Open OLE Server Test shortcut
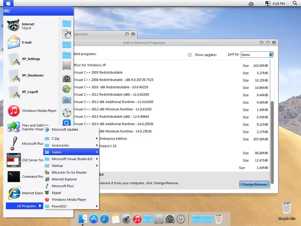 pyautogui.click(x=25, y=160)
